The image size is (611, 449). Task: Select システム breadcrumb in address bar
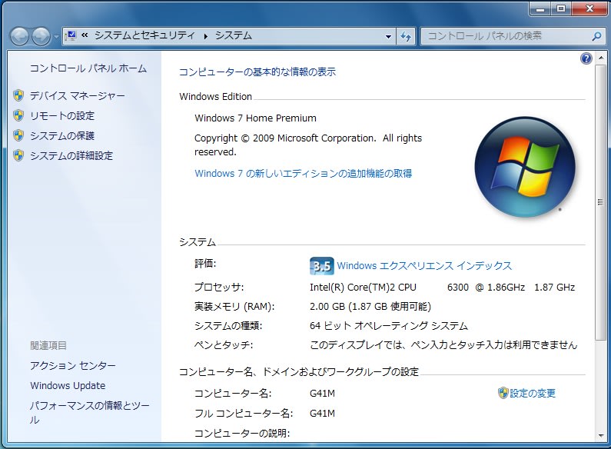[x=234, y=36]
